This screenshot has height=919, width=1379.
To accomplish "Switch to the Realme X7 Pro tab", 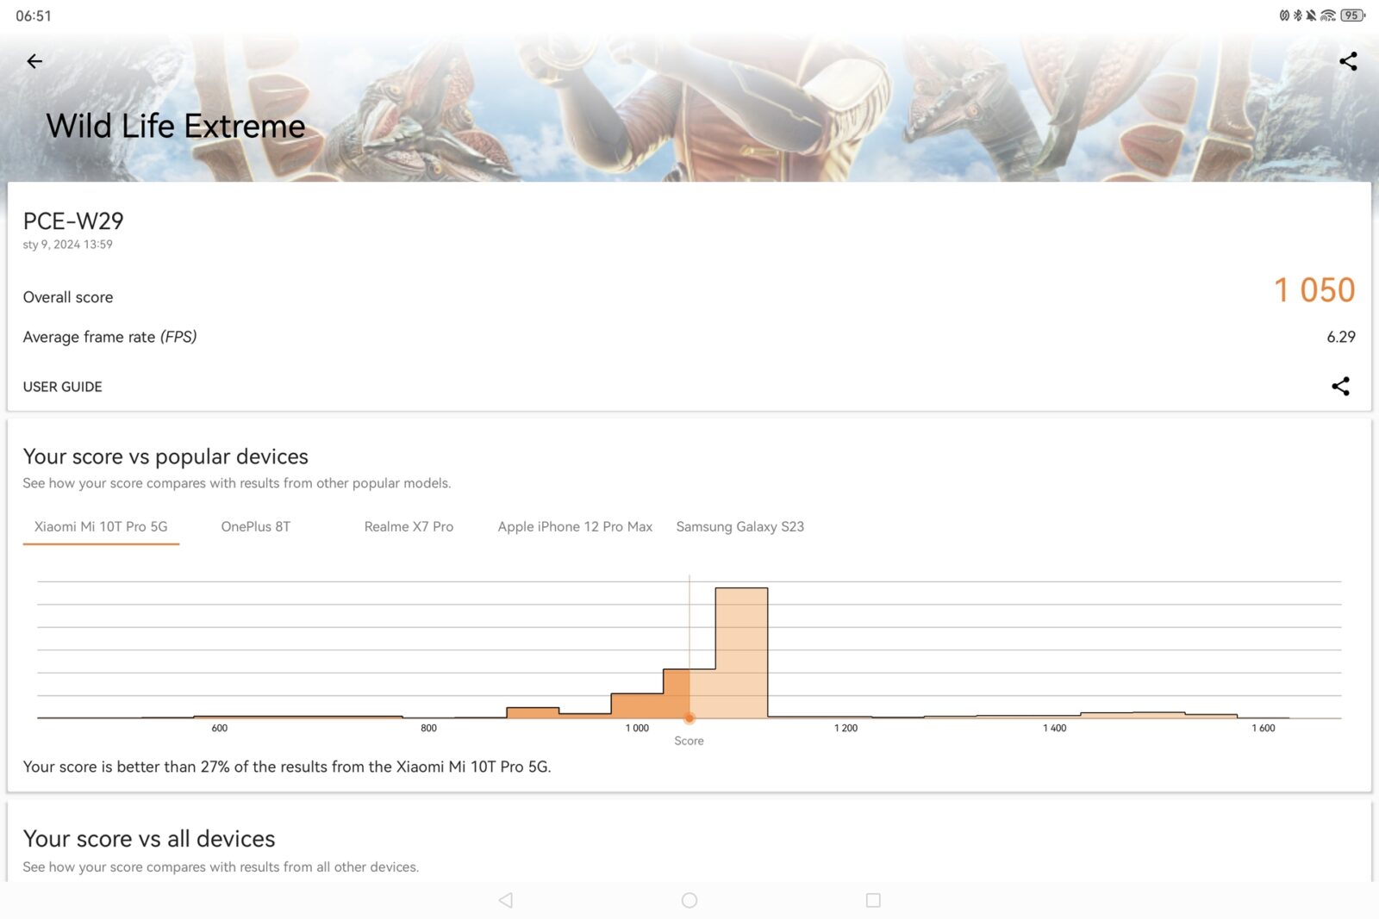I will (x=409, y=526).
